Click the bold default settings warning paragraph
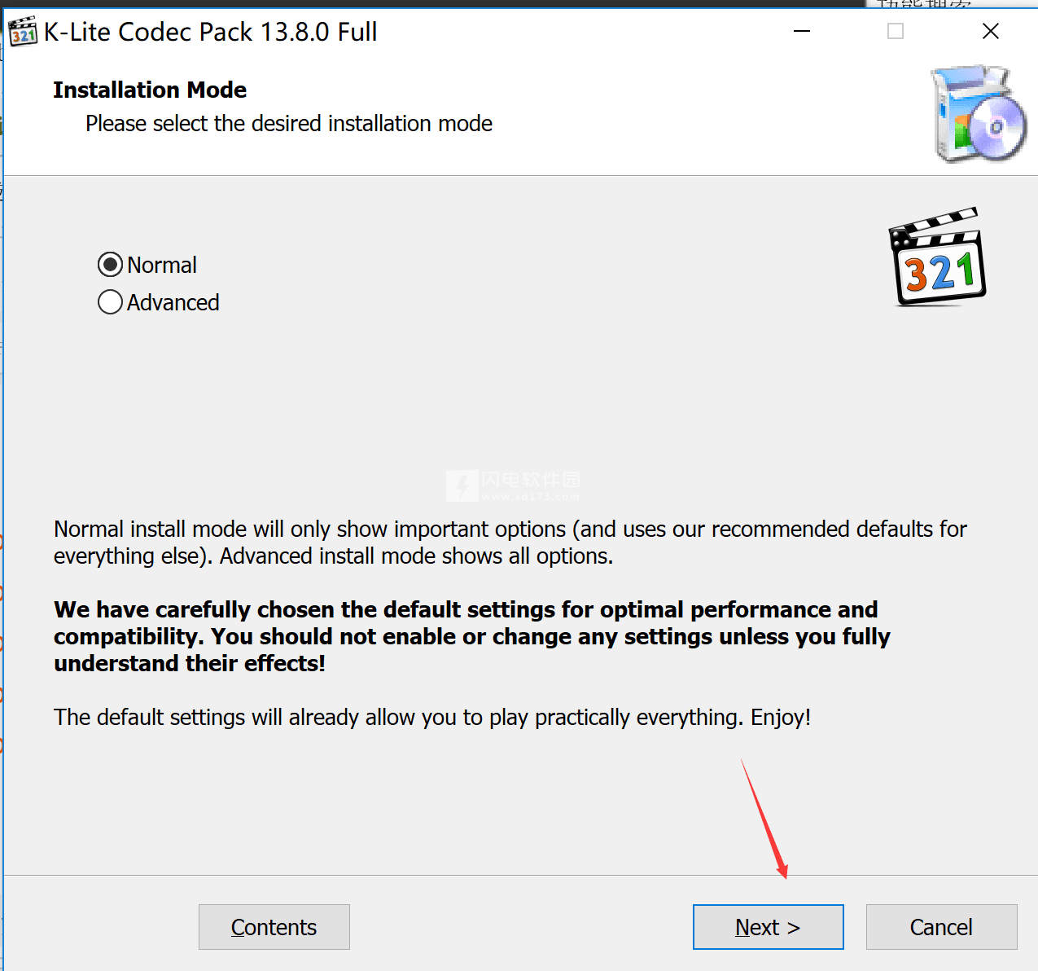The height and width of the screenshot is (971, 1038). [472, 636]
